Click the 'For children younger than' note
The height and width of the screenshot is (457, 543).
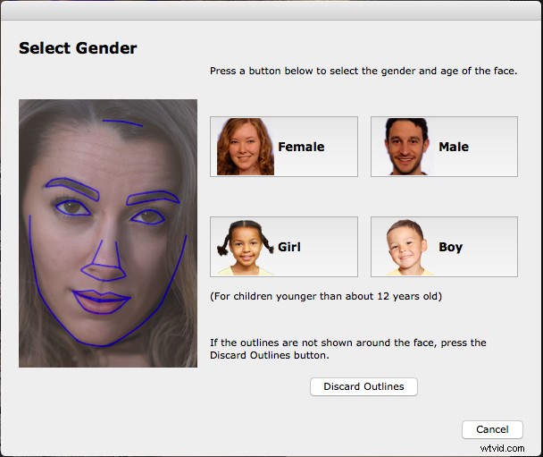(x=326, y=296)
